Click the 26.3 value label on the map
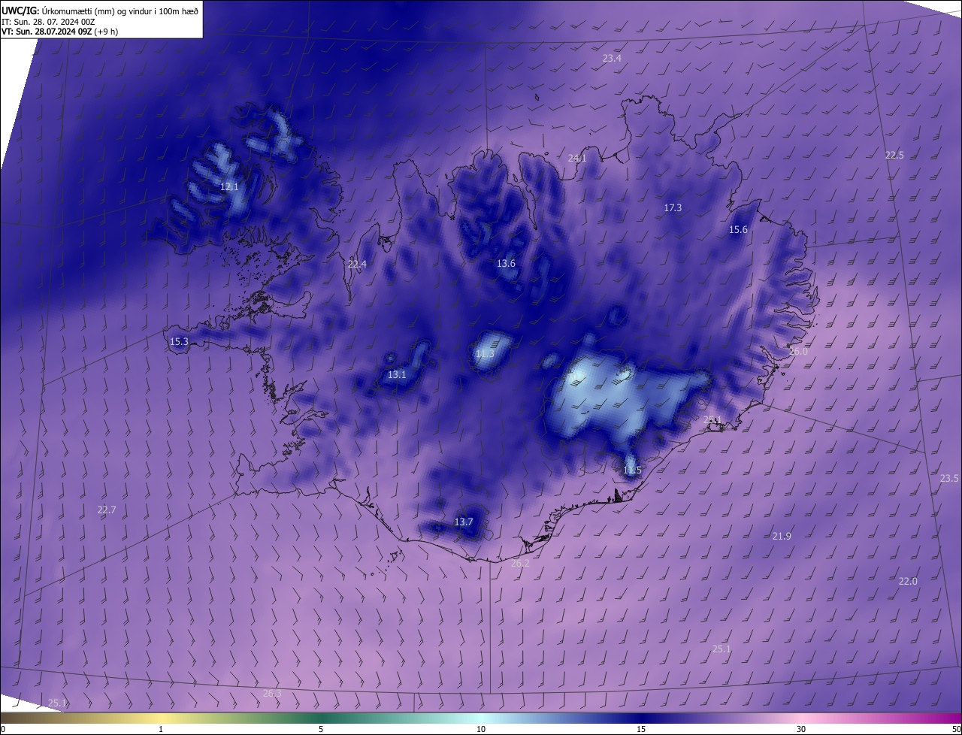The image size is (962, 735). [272, 693]
